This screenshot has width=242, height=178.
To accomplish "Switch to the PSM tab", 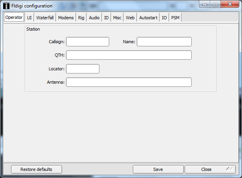I will click(x=175, y=18).
